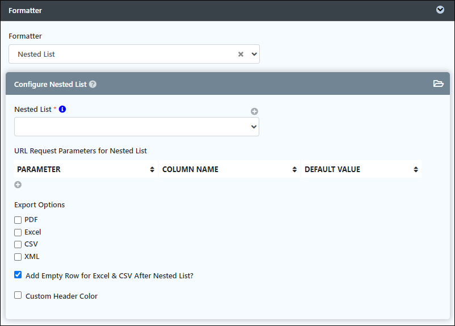The image size is (455, 326).
Task: Clear the Nested List formatter selection
Action: 241,54
